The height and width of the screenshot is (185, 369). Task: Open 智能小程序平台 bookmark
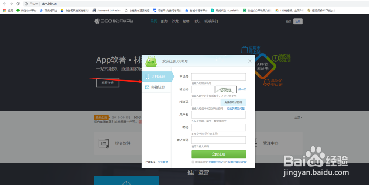(x=196, y=10)
